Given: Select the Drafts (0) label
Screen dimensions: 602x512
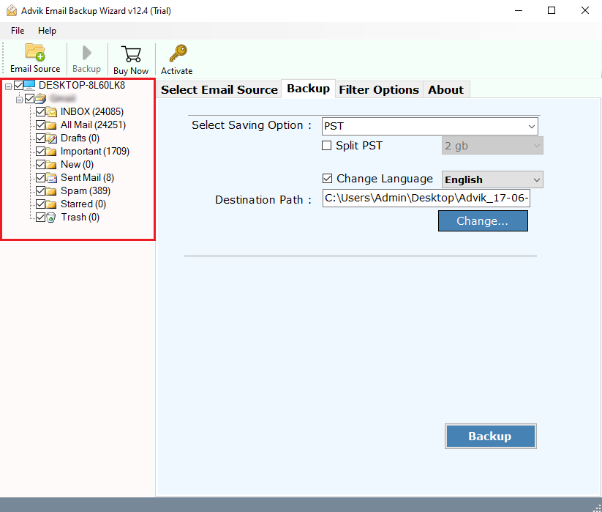Looking at the screenshot, I should pos(80,138).
